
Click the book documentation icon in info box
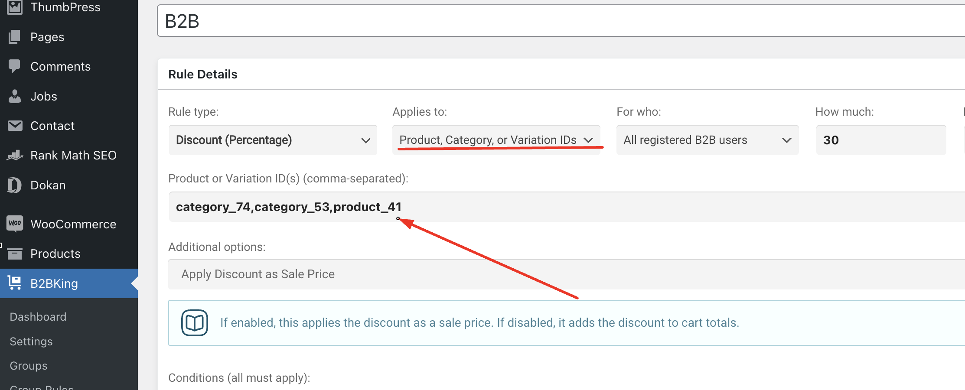tap(195, 323)
